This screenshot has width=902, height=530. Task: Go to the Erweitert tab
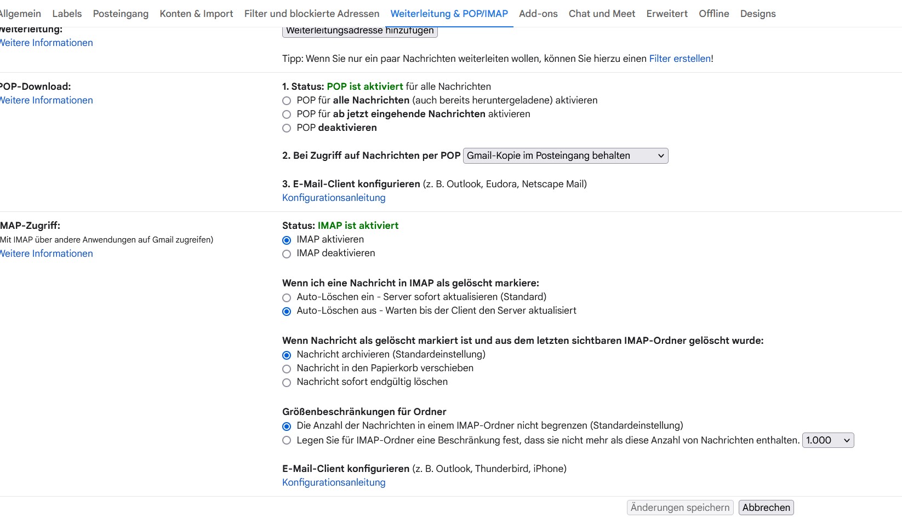coord(667,14)
